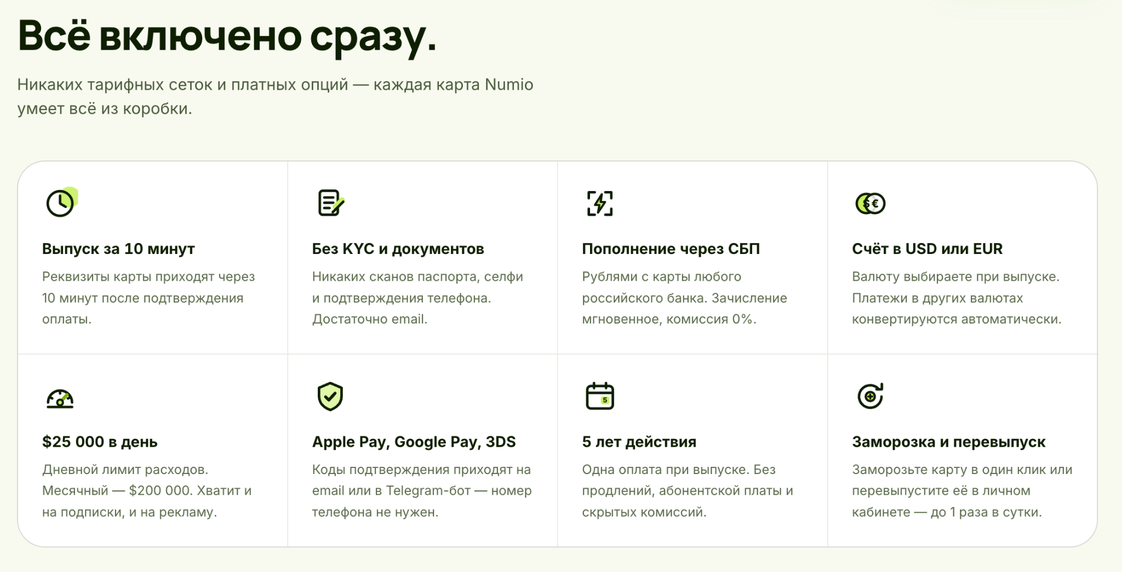Click the title "Заморозка и перевыпуск"
The width and height of the screenshot is (1122, 572).
[949, 442]
